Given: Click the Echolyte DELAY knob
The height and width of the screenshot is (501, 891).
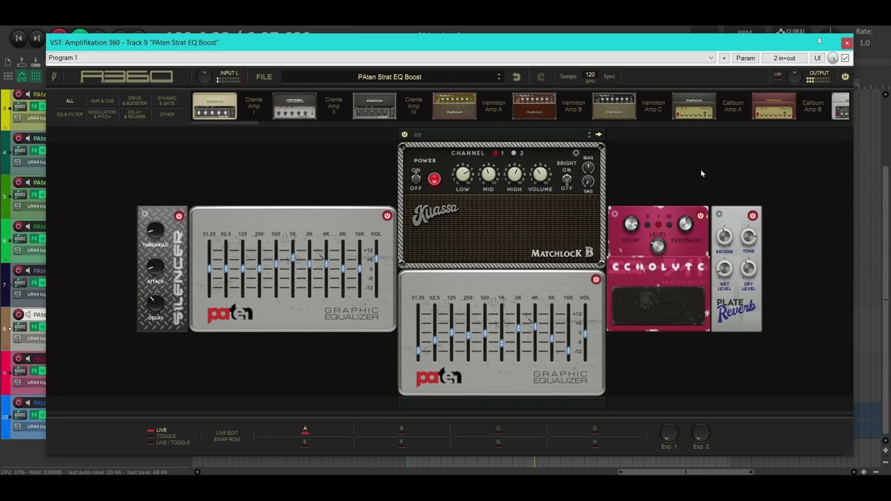Looking at the screenshot, I should coord(631,224).
